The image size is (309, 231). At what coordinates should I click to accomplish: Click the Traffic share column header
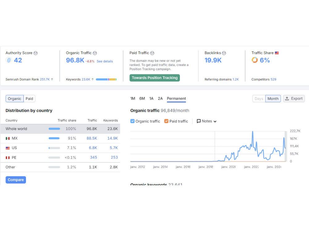(67, 120)
